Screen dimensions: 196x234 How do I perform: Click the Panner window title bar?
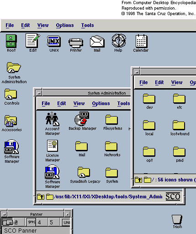[36, 214]
